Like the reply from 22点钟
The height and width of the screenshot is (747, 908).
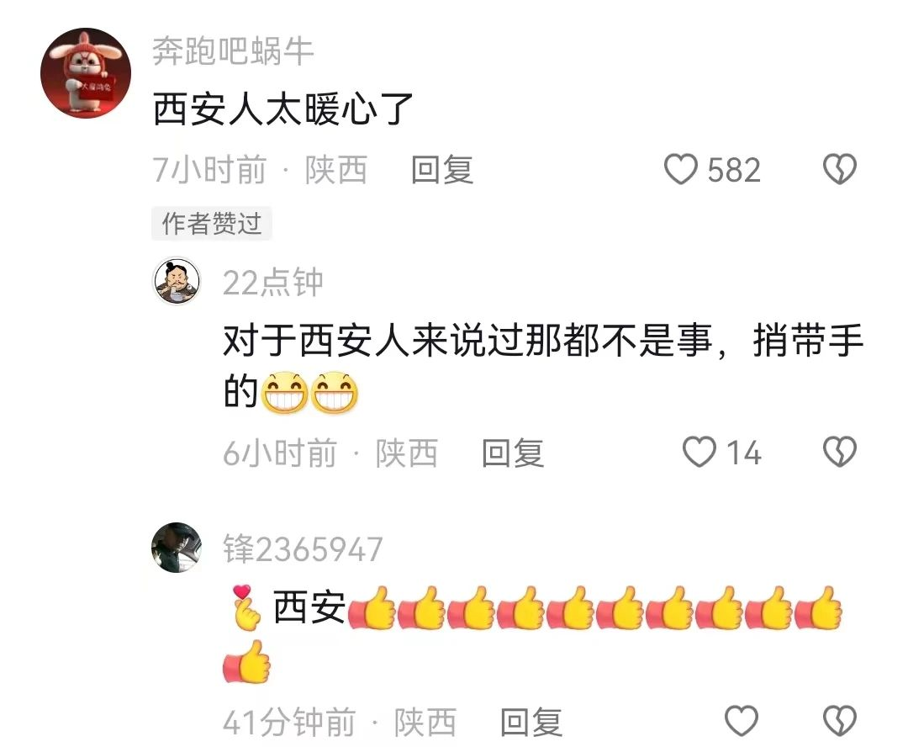699,452
